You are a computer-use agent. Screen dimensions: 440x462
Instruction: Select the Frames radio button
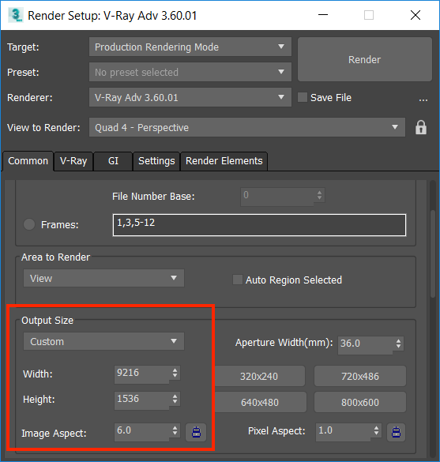(x=29, y=224)
